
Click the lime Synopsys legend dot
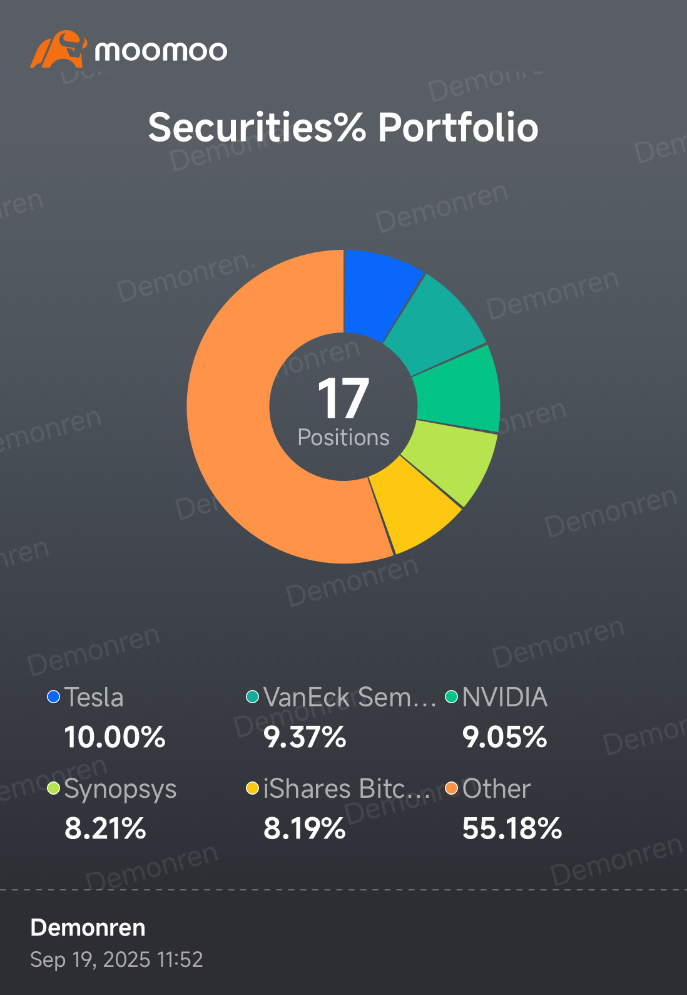click(x=54, y=788)
